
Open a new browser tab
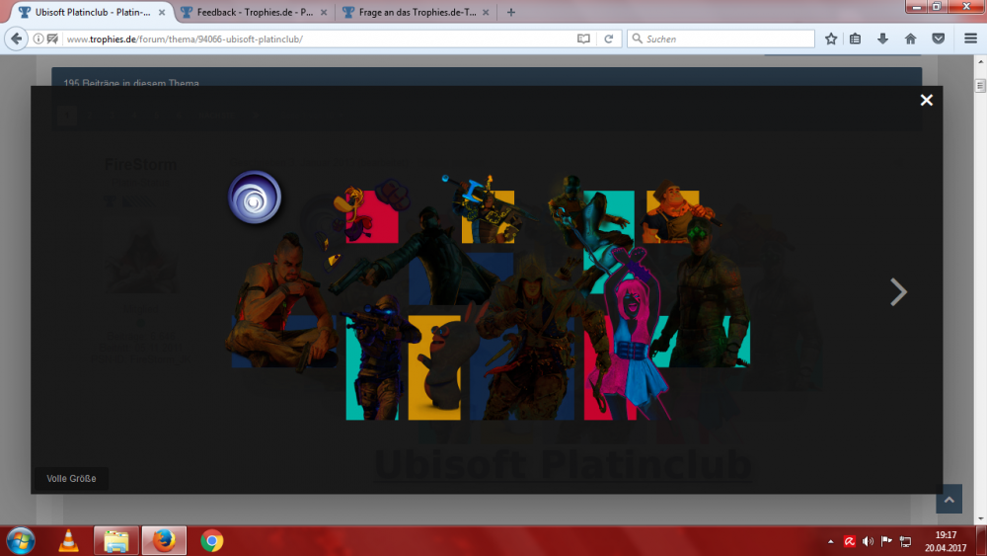coord(510,12)
